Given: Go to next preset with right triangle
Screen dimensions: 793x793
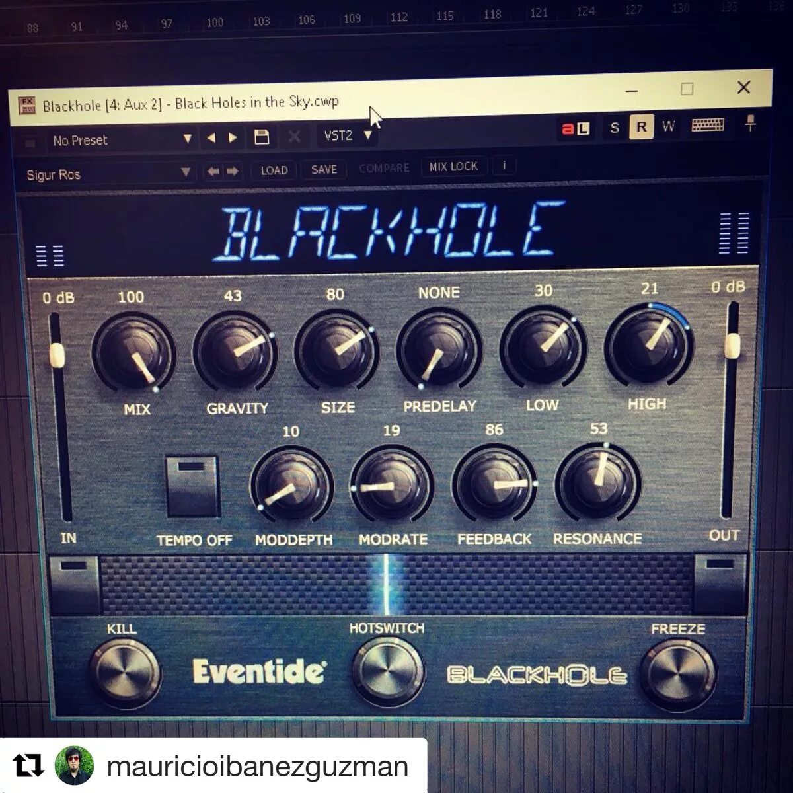Looking at the screenshot, I should (x=233, y=138).
